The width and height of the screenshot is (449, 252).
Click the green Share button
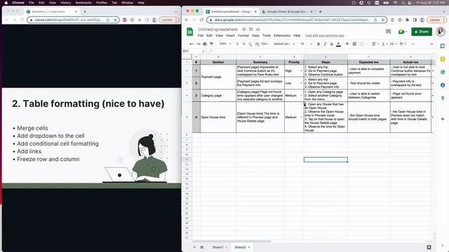pyautogui.click(x=422, y=31)
